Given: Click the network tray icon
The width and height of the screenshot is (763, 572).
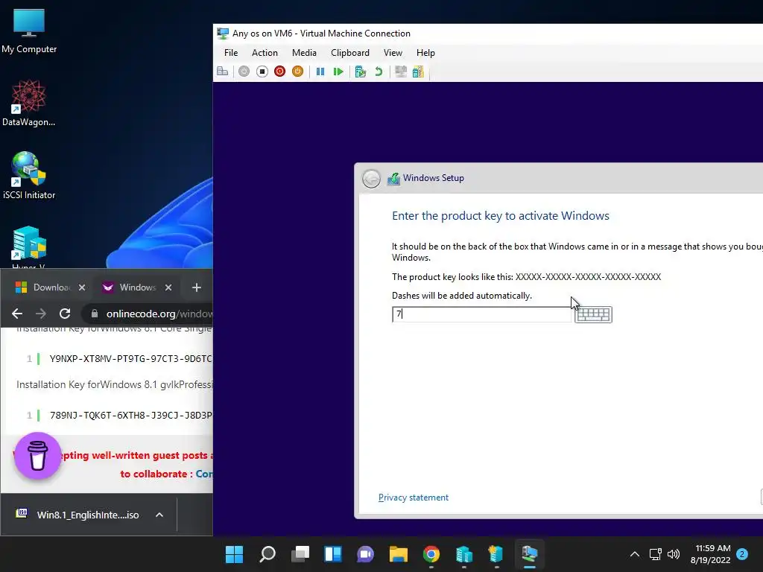Looking at the screenshot, I should click(655, 554).
